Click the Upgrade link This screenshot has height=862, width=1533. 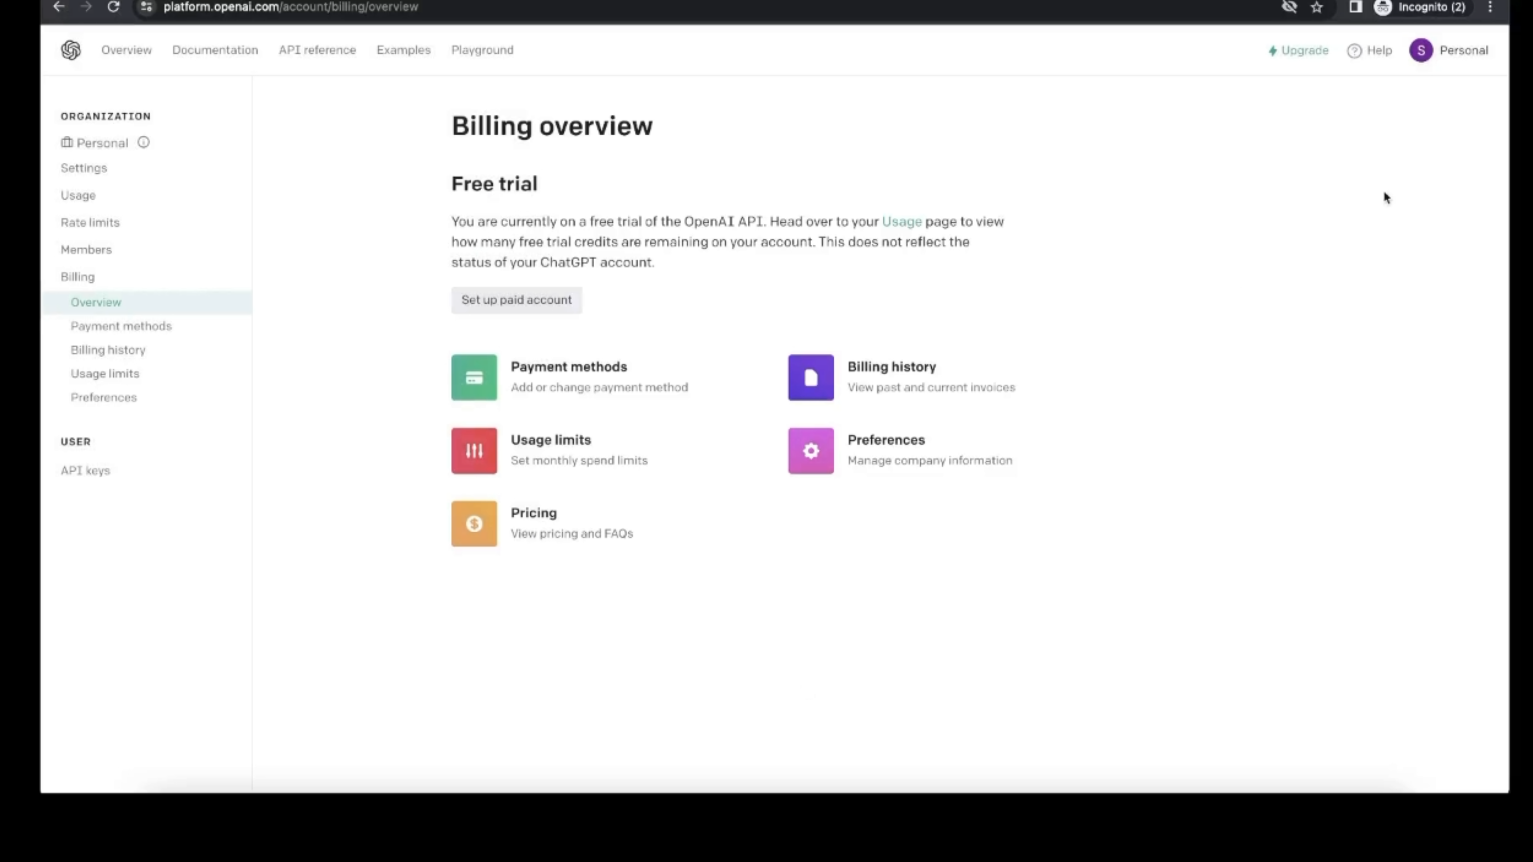click(1298, 50)
